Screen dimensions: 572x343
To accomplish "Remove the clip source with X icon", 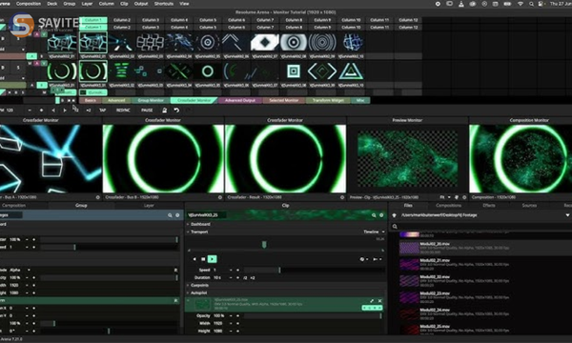I will pos(379,301).
